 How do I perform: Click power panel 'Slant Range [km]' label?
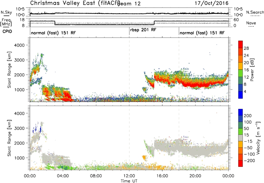[x=9, y=70]
